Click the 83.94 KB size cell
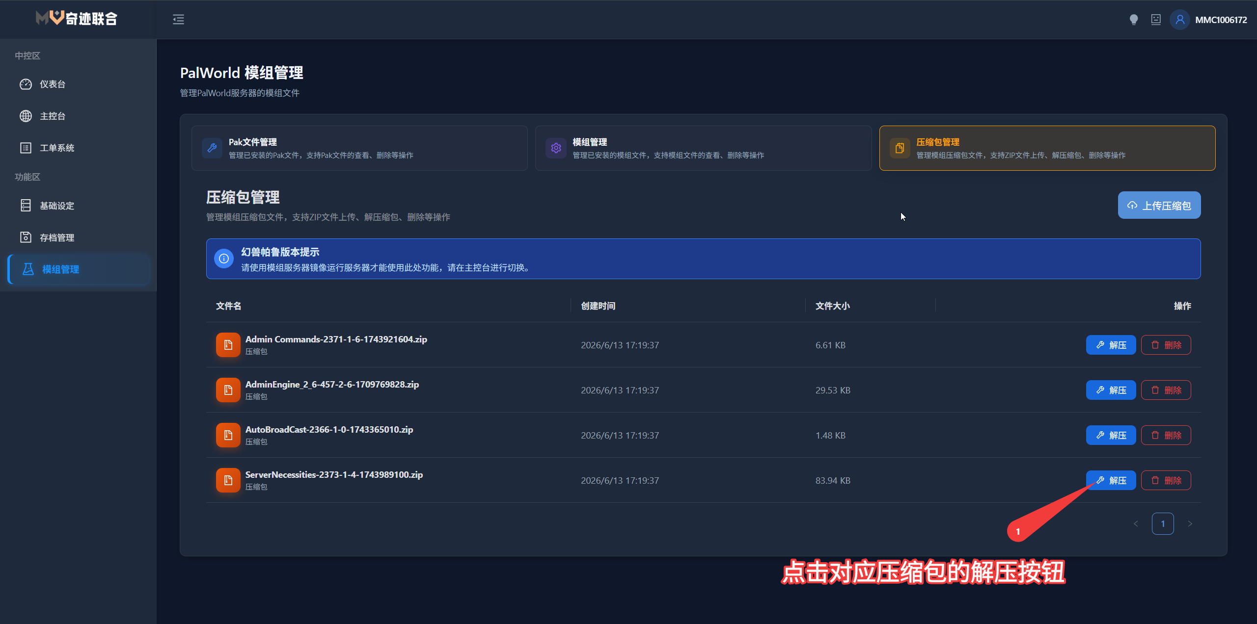Image resolution: width=1257 pixels, height=624 pixels. 833,481
